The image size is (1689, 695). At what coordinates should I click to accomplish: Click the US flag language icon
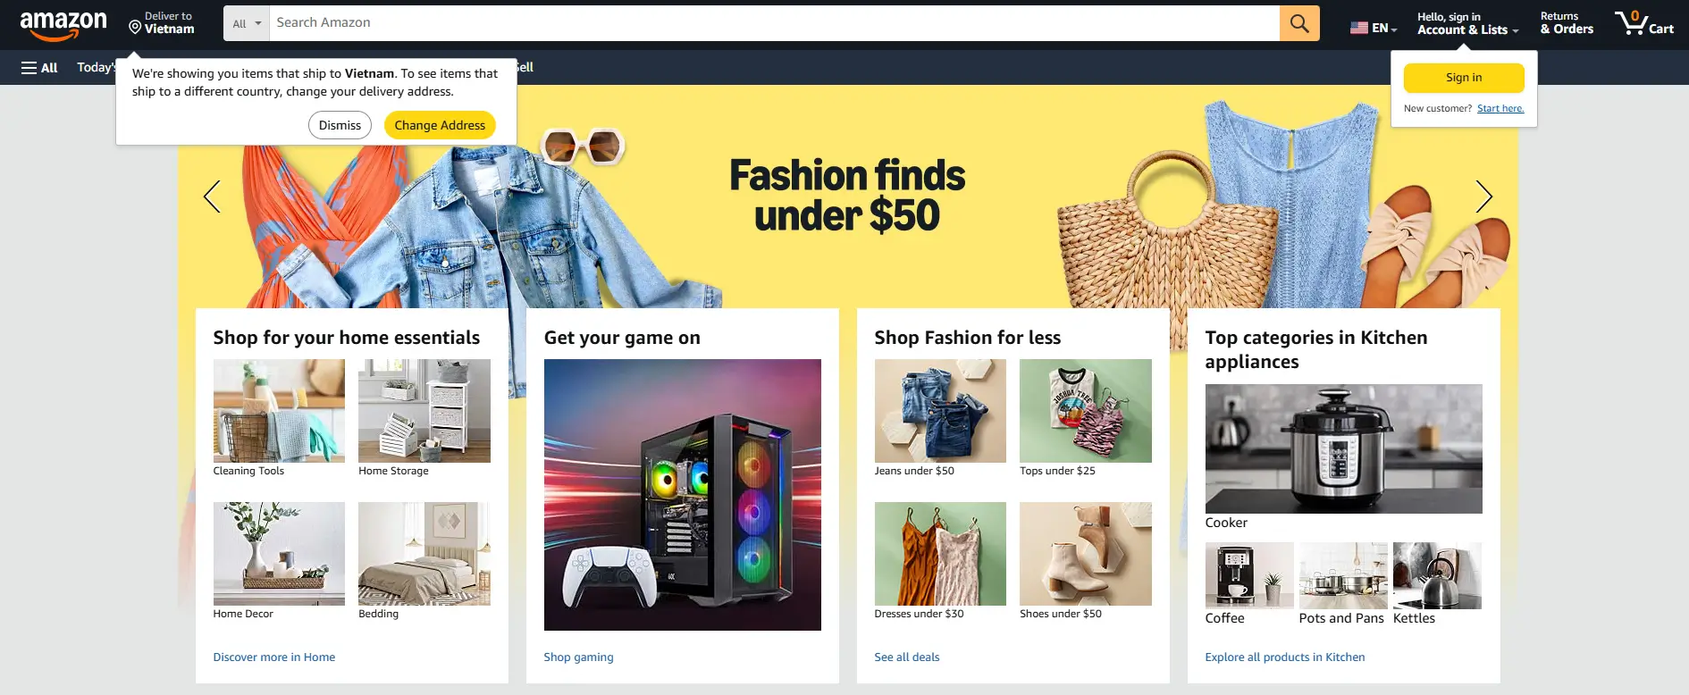(x=1358, y=28)
